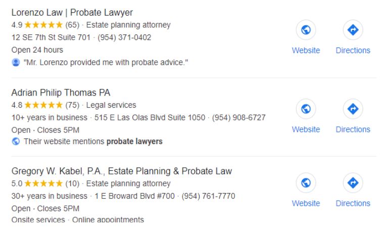Open the Adrian Philip Thomas PA listing
Viewport: 391px width, 233px height.
click(x=61, y=92)
